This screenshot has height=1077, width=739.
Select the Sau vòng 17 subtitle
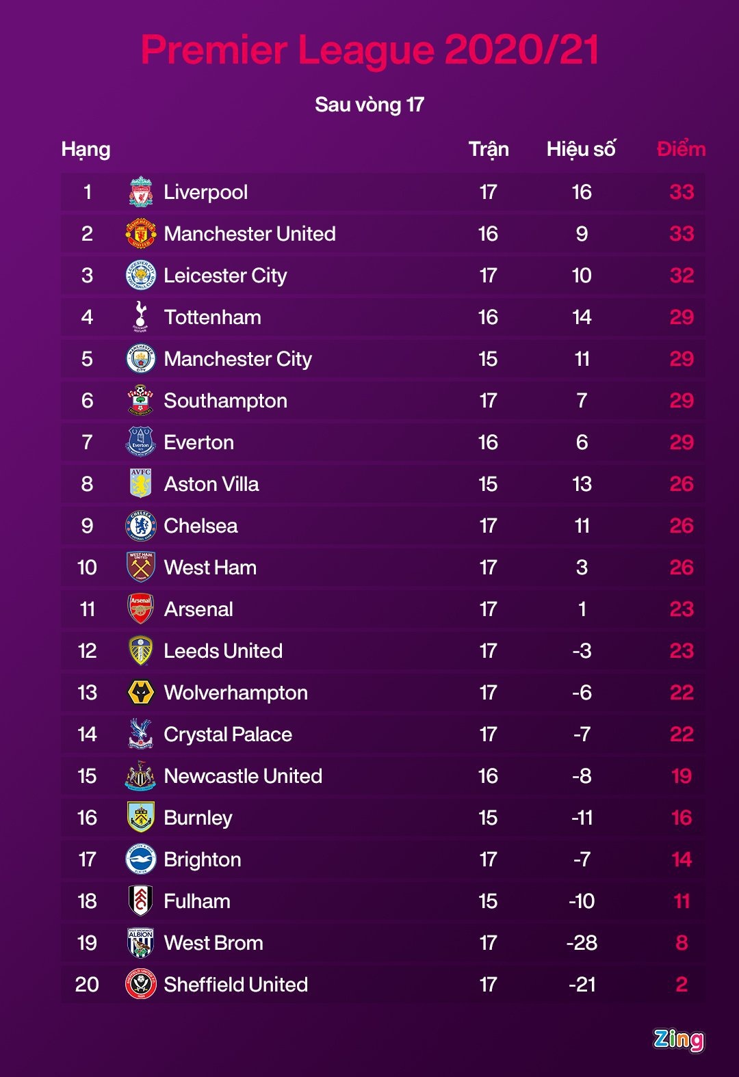click(369, 105)
